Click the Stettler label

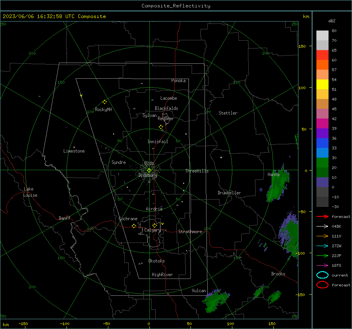228,113
